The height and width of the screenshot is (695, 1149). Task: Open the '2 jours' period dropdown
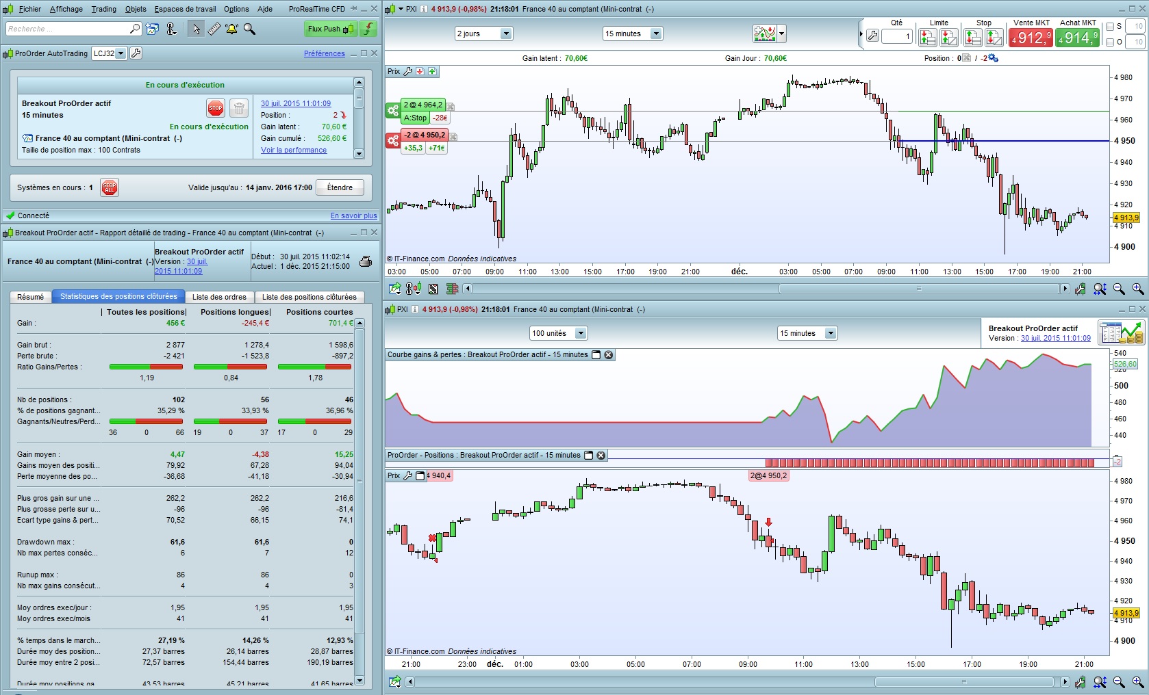pos(483,34)
